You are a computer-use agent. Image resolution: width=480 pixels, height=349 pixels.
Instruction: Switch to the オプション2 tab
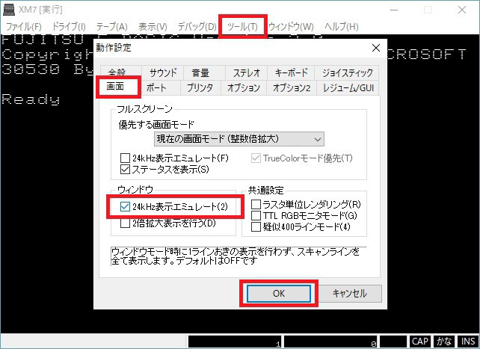point(292,88)
